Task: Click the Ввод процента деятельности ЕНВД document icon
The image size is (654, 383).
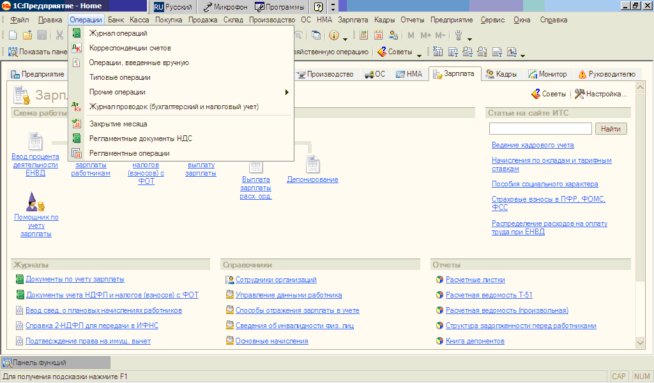Action: (x=36, y=142)
